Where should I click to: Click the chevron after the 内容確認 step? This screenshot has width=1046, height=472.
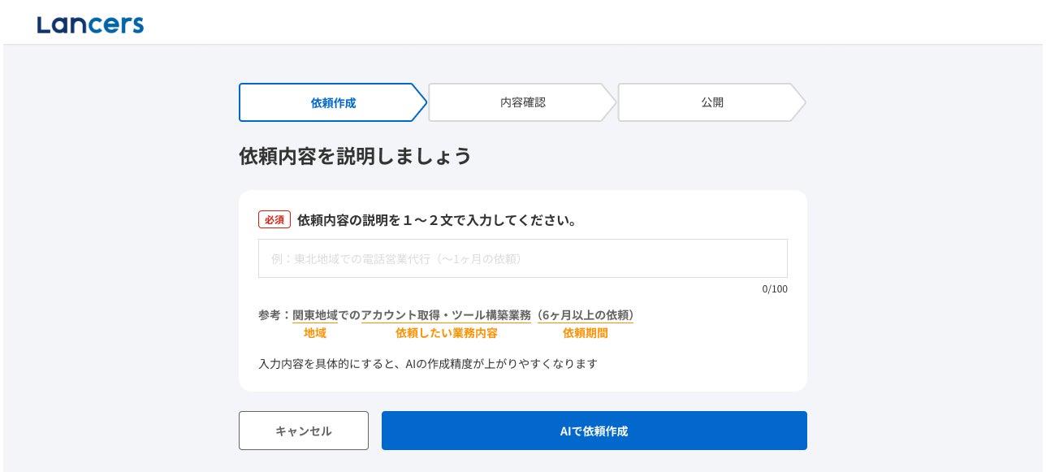click(x=609, y=102)
